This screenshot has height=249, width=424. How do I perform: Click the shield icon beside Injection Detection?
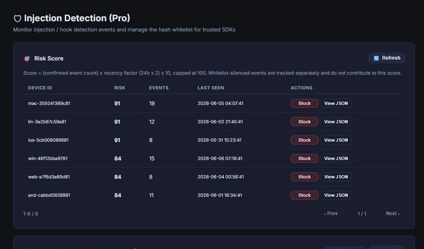17,18
